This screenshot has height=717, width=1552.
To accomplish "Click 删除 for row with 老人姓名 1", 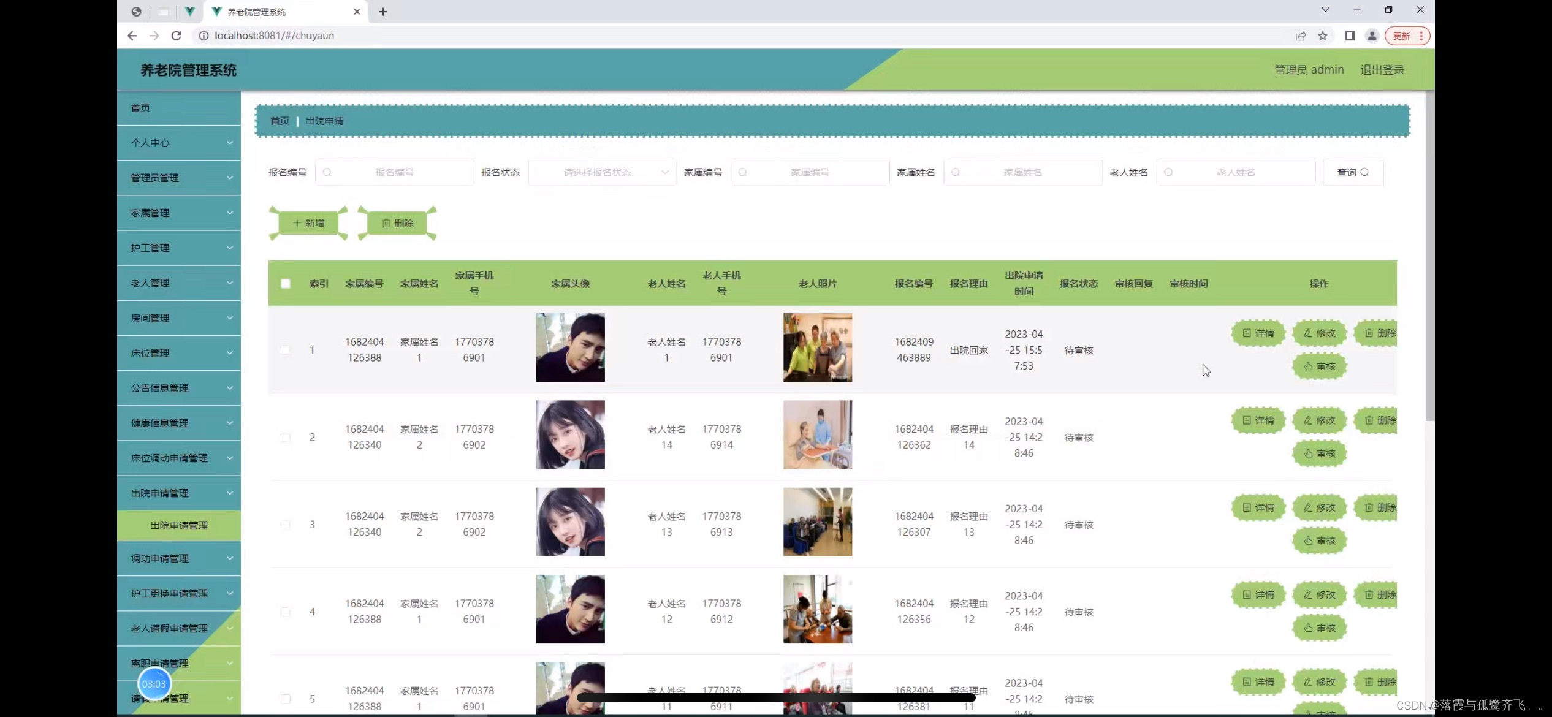I will [1377, 333].
